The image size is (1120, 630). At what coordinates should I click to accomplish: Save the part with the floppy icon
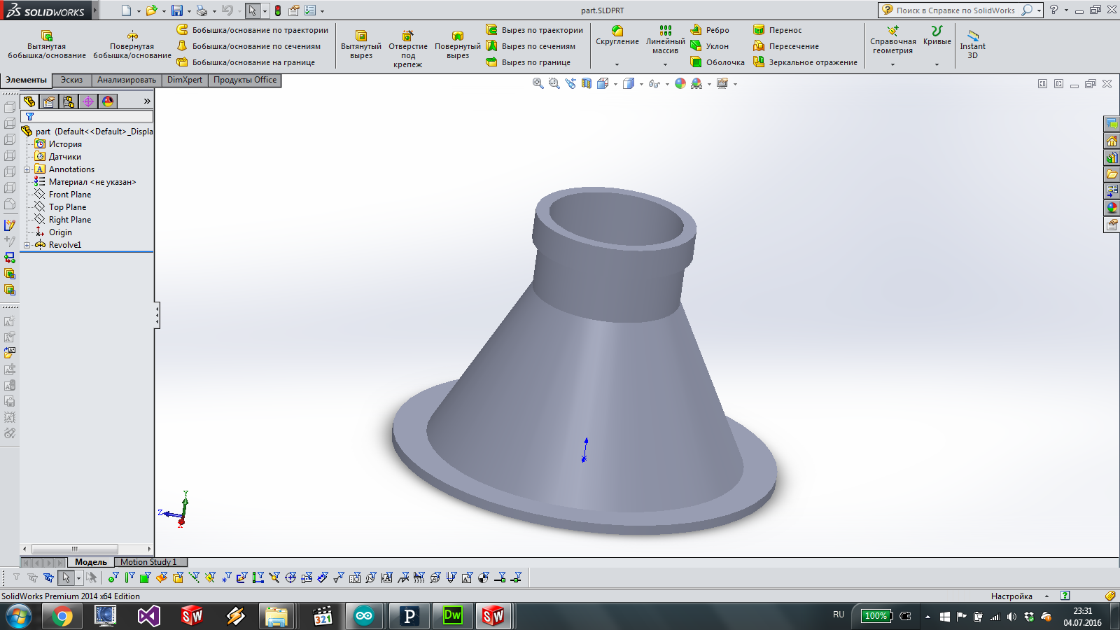(177, 10)
